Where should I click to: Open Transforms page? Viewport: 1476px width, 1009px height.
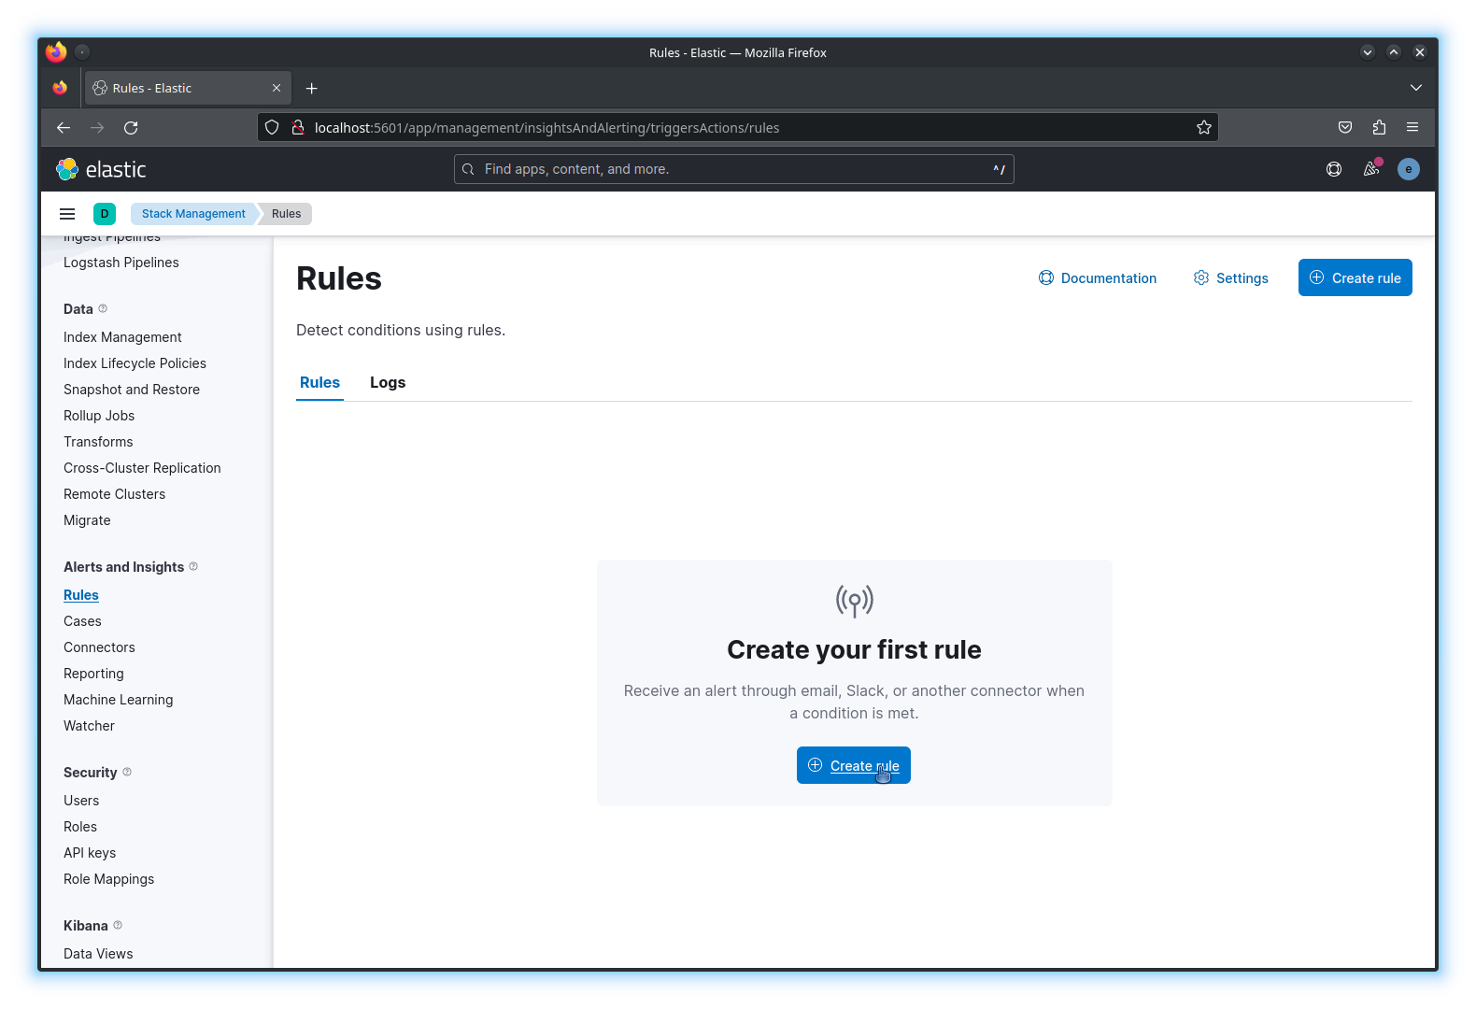[98, 442]
